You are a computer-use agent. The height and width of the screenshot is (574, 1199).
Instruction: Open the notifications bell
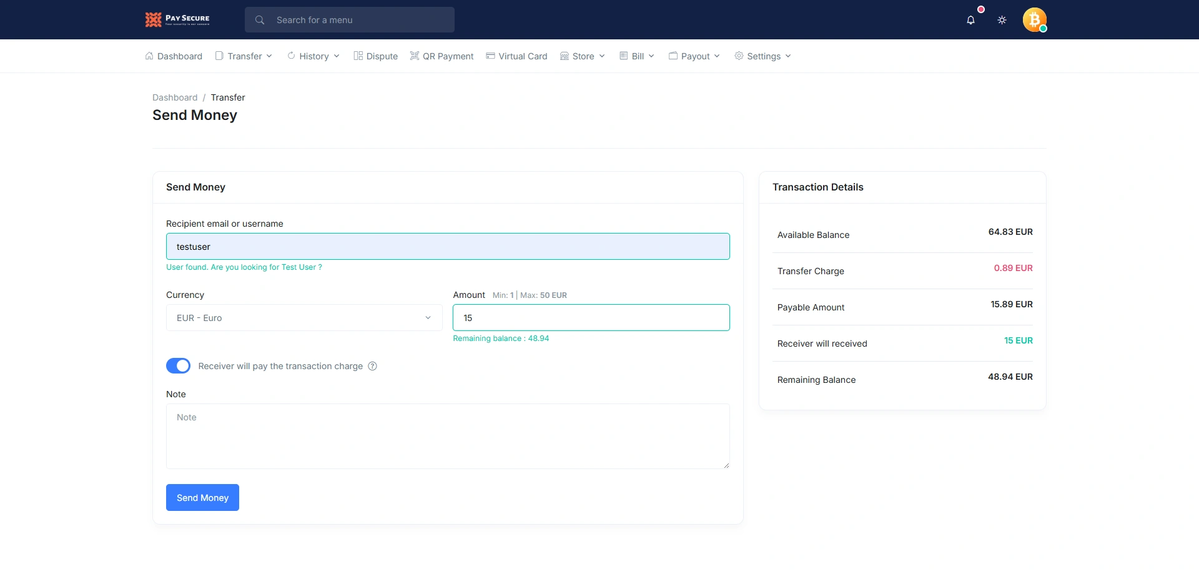[970, 20]
